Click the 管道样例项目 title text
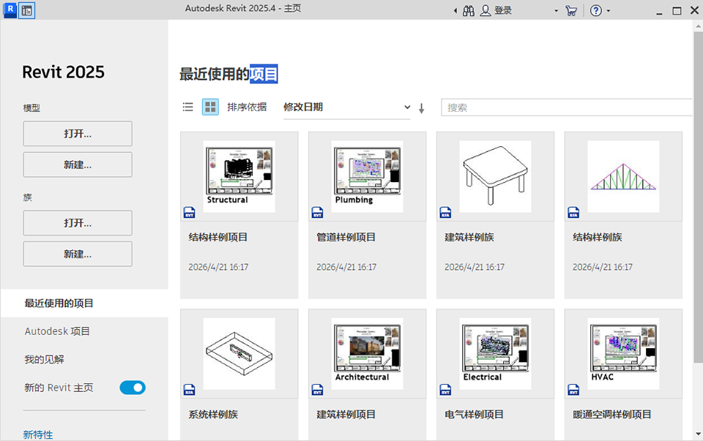703x441 pixels. pyautogui.click(x=346, y=237)
